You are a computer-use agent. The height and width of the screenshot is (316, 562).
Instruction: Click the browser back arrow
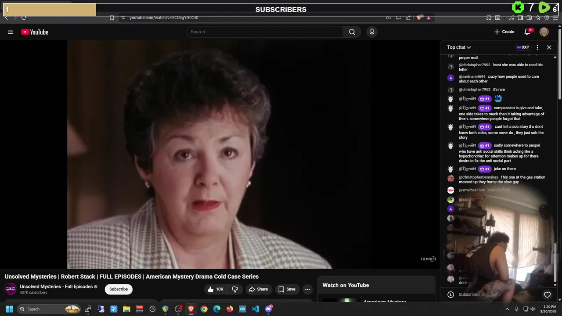[x=6, y=18]
